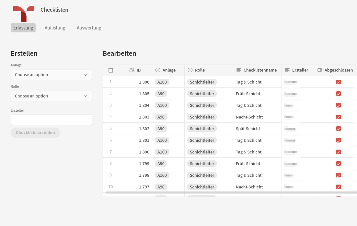Click the Rolle column dropdown-circle icon
357x226 pixels.
pos(190,70)
